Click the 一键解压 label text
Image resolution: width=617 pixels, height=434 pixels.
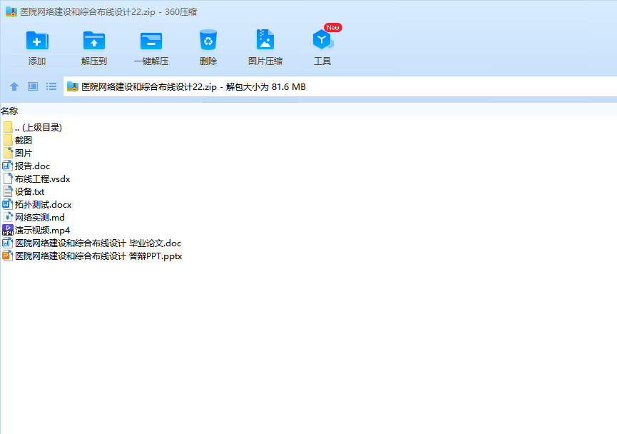click(x=151, y=61)
